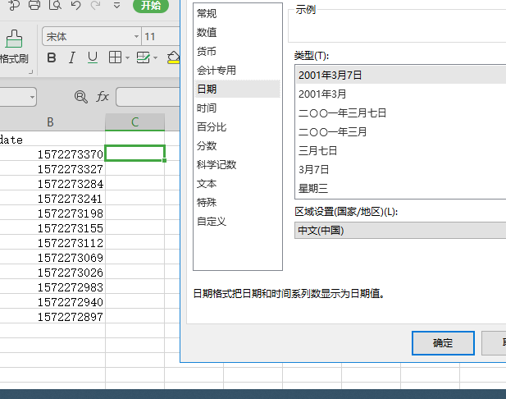
Task: Choose the 2001年3月 date type
Action: tap(322, 94)
